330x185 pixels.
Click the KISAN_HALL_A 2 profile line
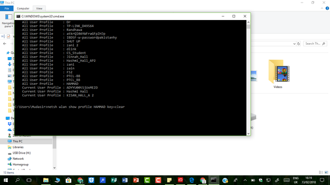[x=58, y=95]
